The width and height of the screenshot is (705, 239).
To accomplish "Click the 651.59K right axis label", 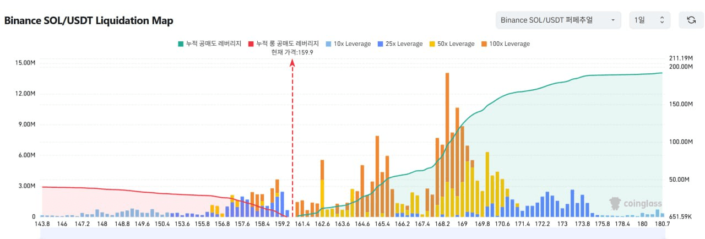I will [680, 217].
